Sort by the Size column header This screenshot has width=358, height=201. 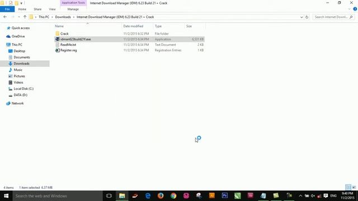pyautogui.click(x=189, y=26)
